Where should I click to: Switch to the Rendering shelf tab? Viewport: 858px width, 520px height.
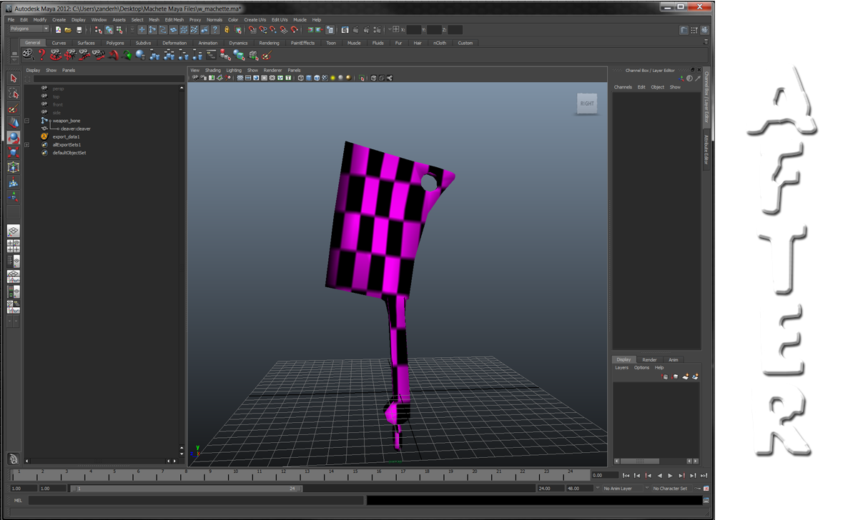pyautogui.click(x=269, y=43)
